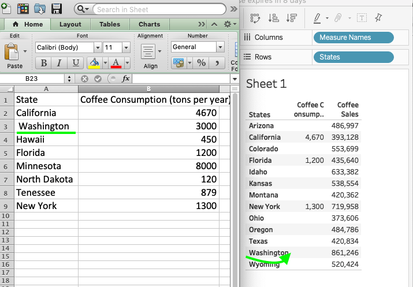
Task: Click the percent style button
Action: click(201, 63)
